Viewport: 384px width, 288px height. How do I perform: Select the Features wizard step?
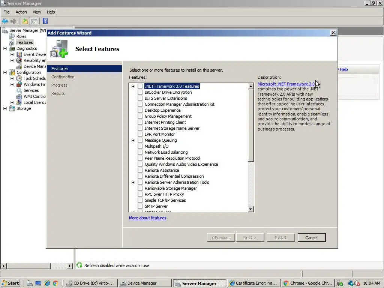pos(84,69)
